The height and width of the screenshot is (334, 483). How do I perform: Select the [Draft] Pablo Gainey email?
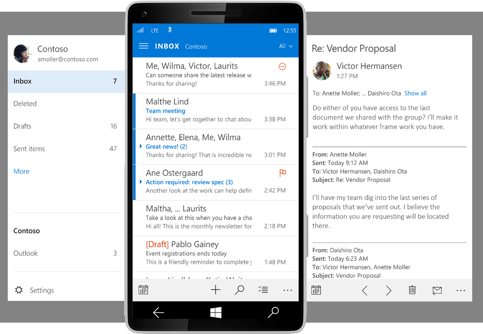tap(201, 254)
